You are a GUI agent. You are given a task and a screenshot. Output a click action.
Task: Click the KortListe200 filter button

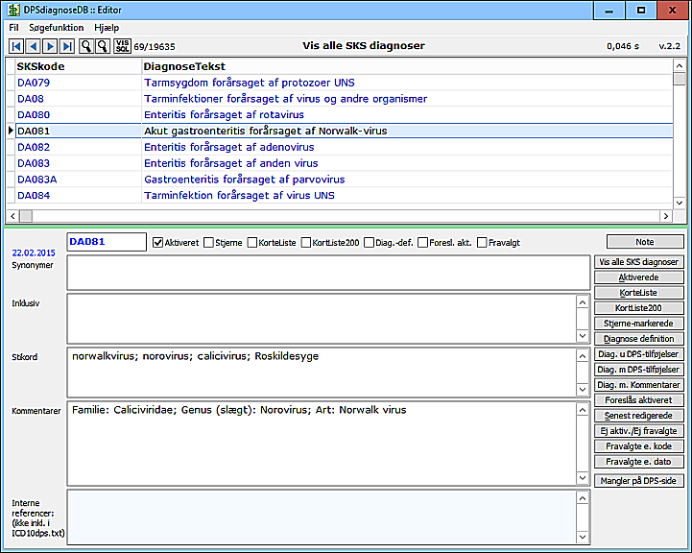pyautogui.click(x=638, y=308)
